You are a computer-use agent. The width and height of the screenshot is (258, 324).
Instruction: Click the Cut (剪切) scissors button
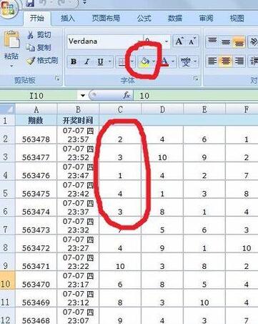click(39, 35)
